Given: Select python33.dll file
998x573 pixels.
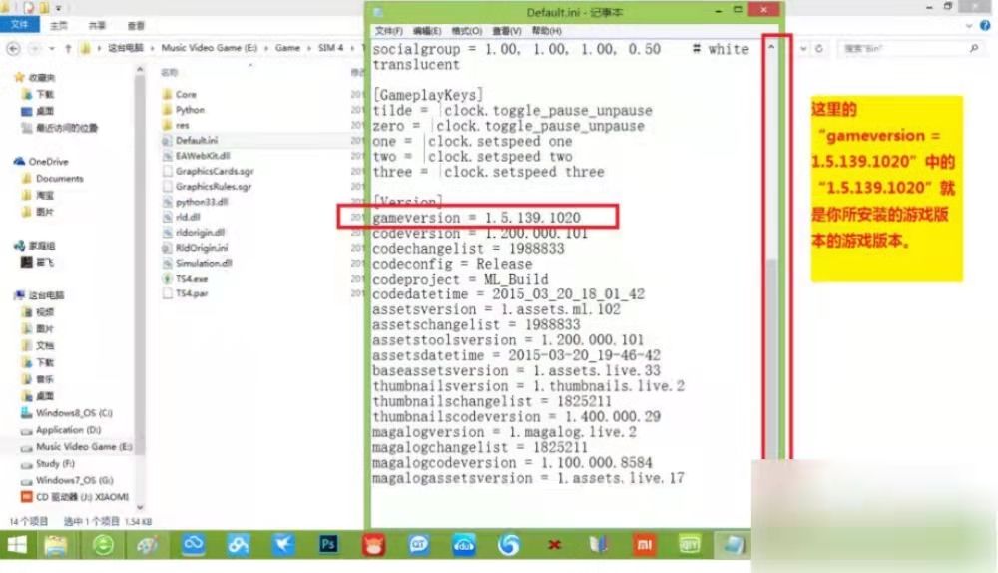Looking at the screenshot, I should tap(202, 202).
